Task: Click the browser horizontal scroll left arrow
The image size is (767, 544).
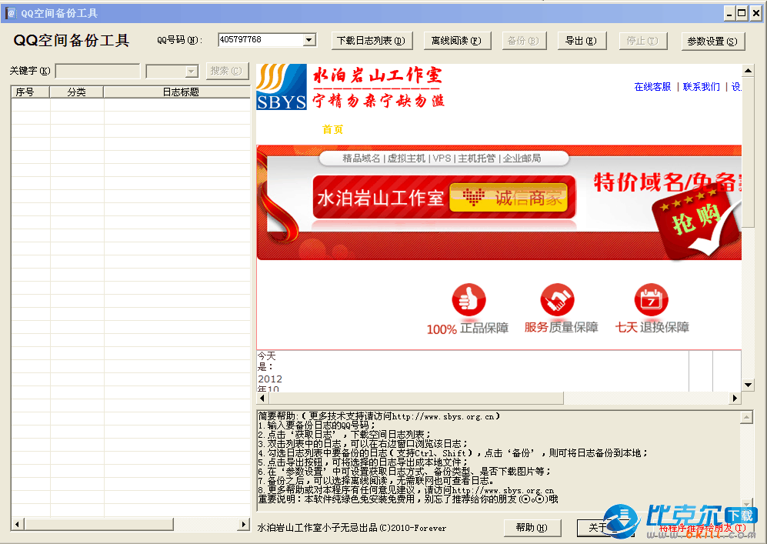Action: pos(262,399)
